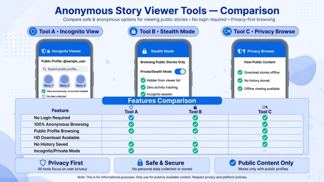Click Tool B check for No History Saved
Image resolution: width=324 pixels, height=182 pixels.
pos(195,144)
